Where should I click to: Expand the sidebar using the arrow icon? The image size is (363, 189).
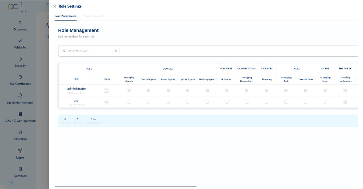click(x=10, y=183)
